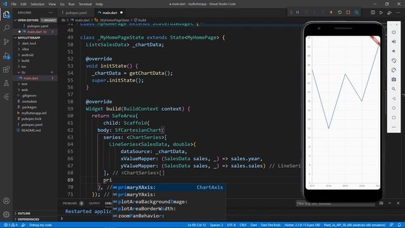Screen dimensions: 405x228
Task: Click the emulator Overview square button
Action: tap(394, 118)
